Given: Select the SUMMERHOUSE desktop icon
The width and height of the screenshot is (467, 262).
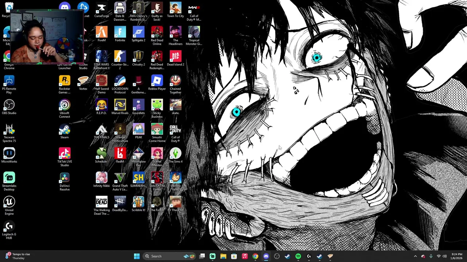Looking at the screenshot, I should click(138, 180).
